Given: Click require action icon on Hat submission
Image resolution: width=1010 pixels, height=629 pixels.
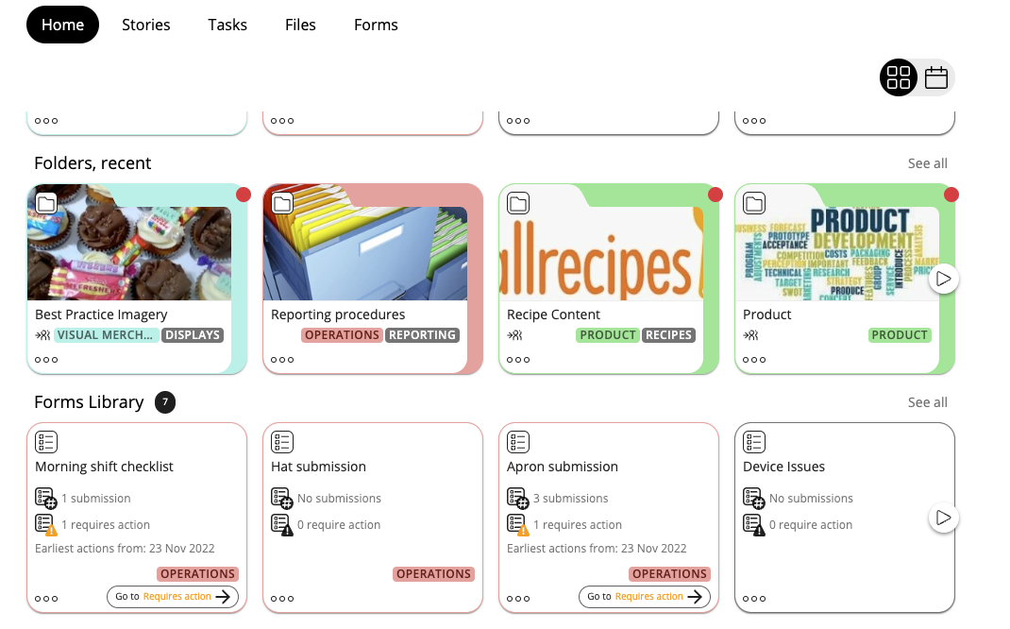Looking at the screenshot, I should pyautogui.click(x=281, y=524).
